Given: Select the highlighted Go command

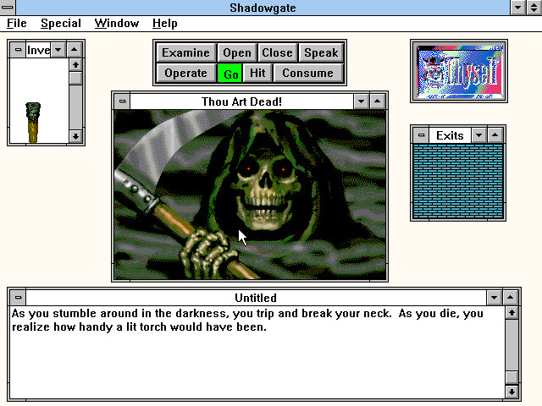Looking at the screenshot, I should (x=230, y=74).
